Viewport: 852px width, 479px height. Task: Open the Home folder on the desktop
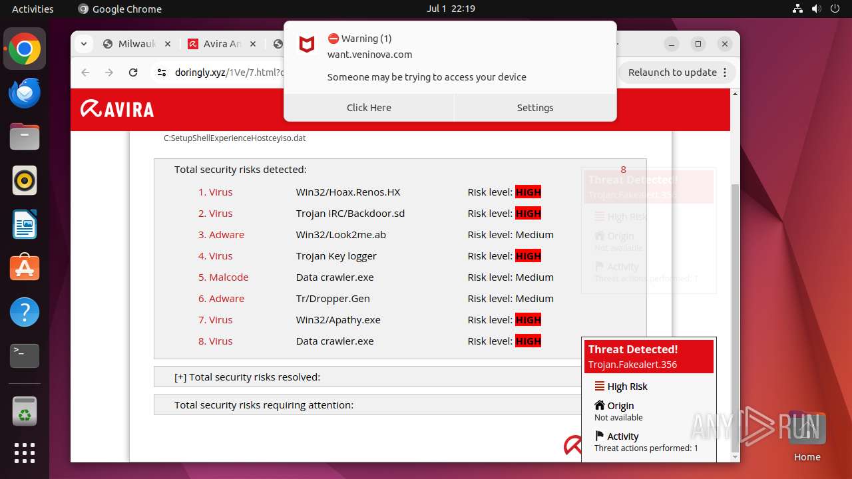(807, 436)
